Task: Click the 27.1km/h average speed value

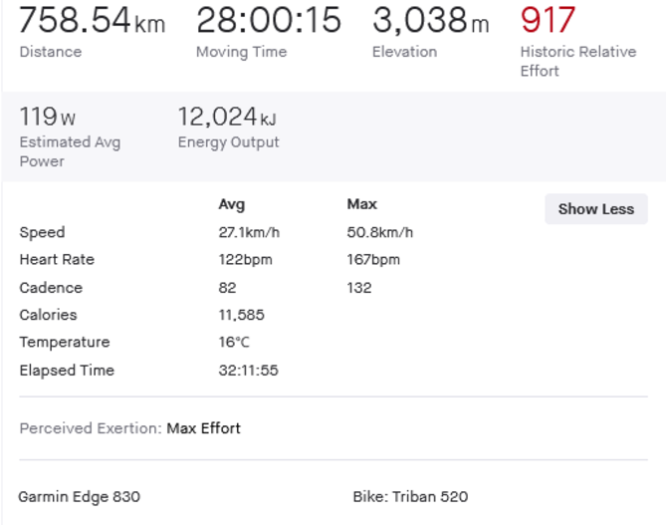Action: [249, 232]
